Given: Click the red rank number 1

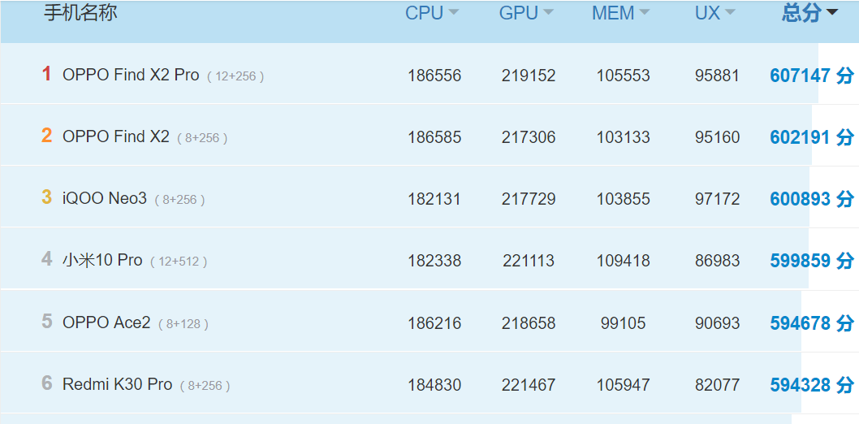Looking at the screenshot, I should tap(47, 73).
